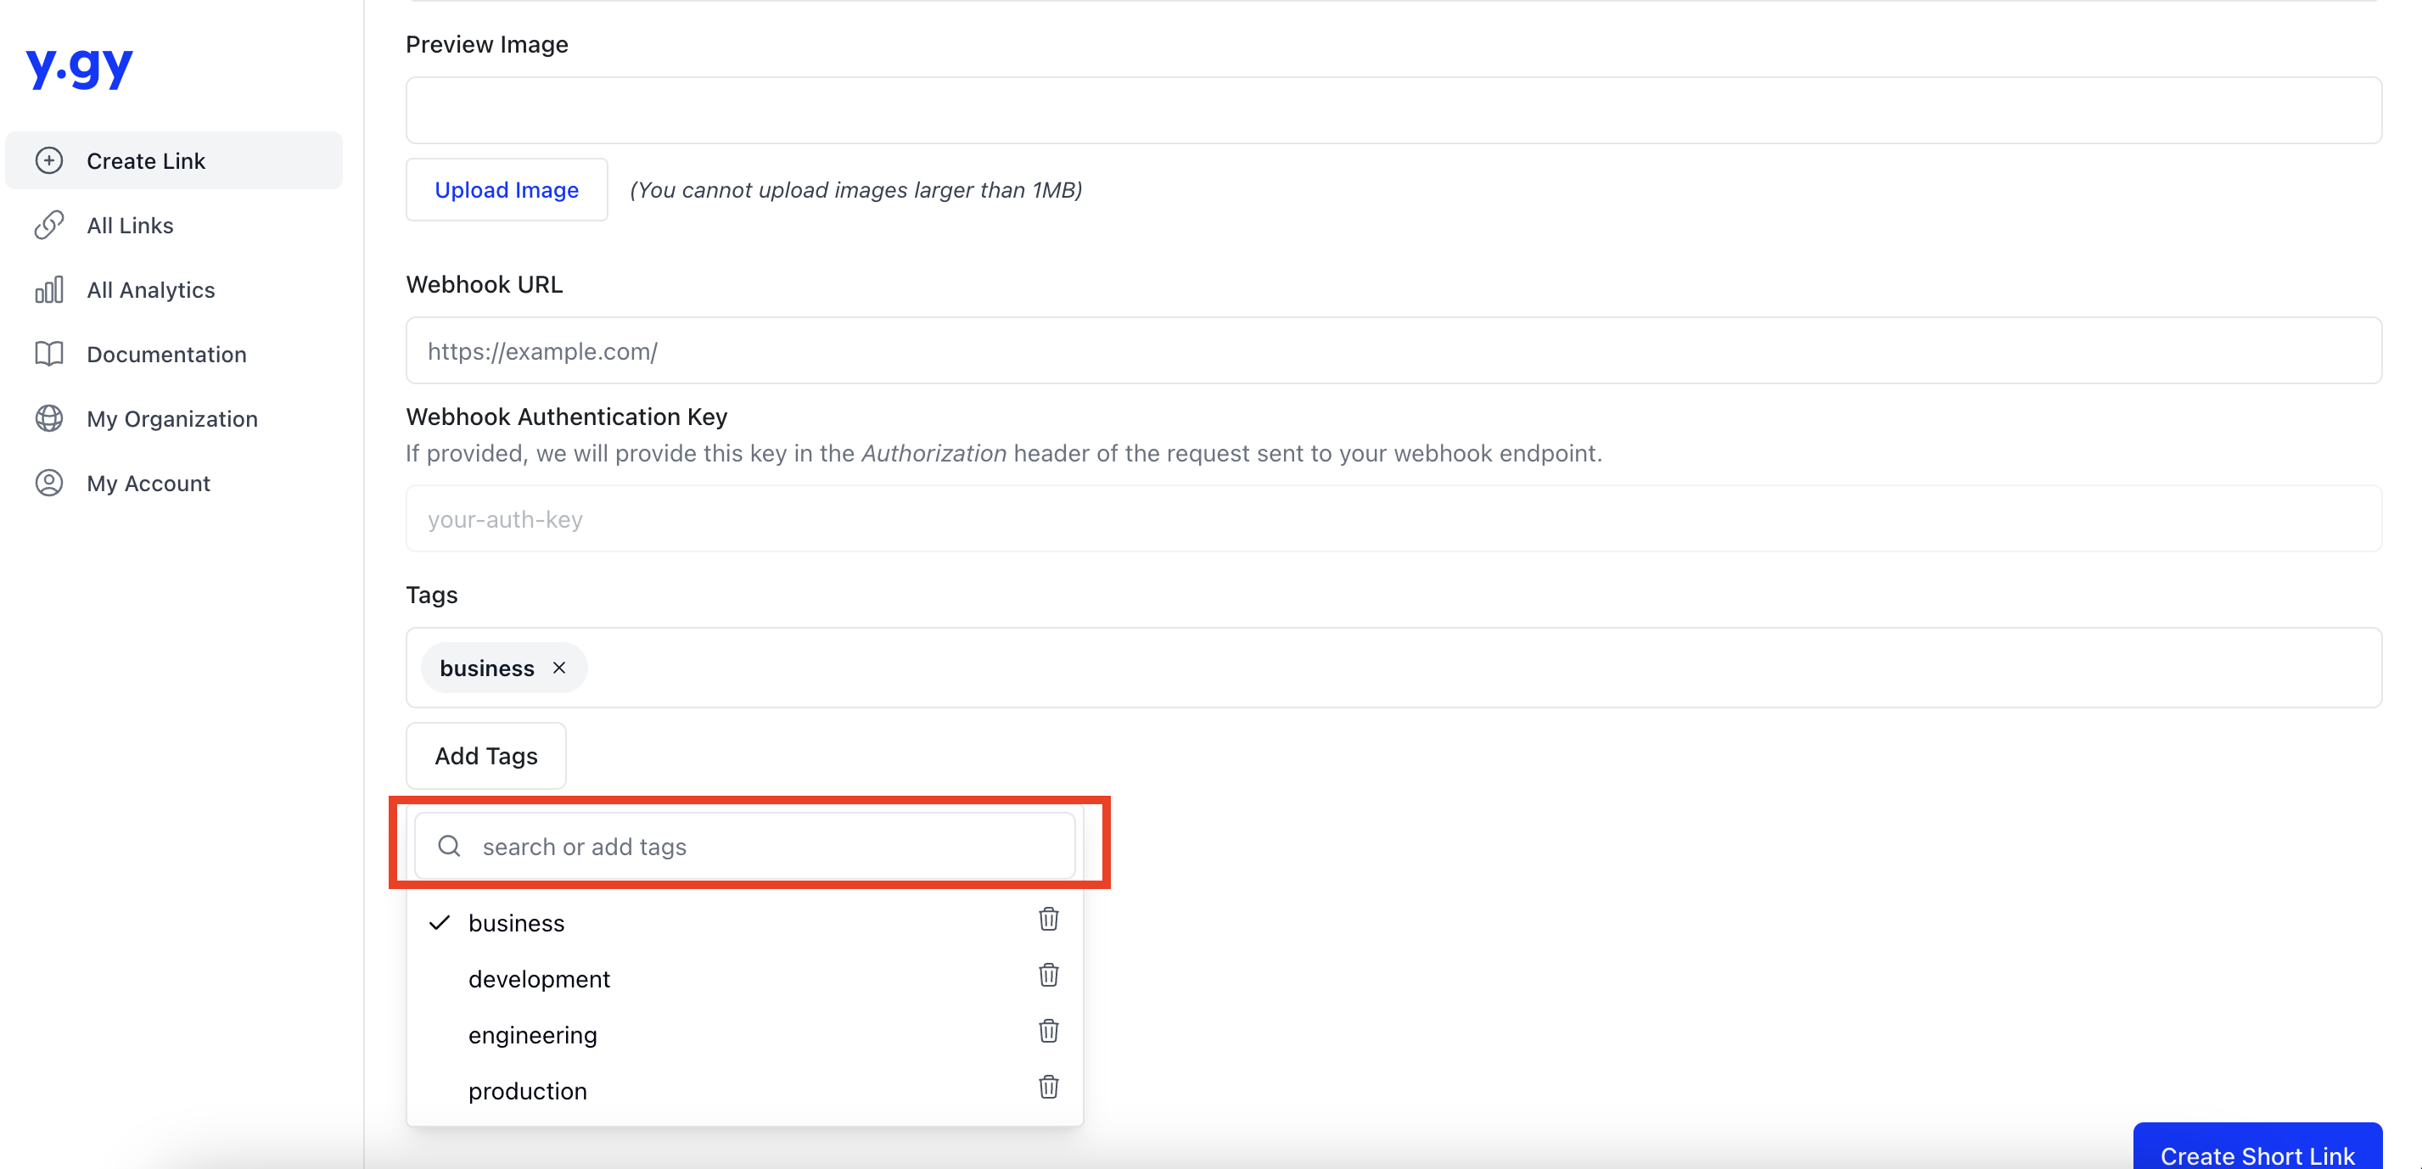Expand the Add Tags dropdown
Image resolution: width=2422 pixels, height=1169 pixels.
486,755
